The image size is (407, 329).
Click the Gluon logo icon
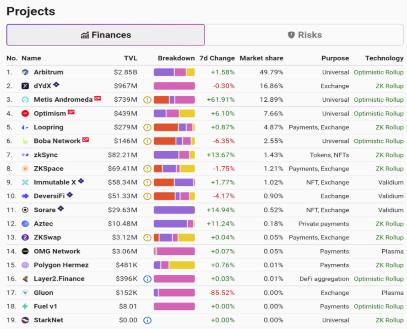pos(25,293)
